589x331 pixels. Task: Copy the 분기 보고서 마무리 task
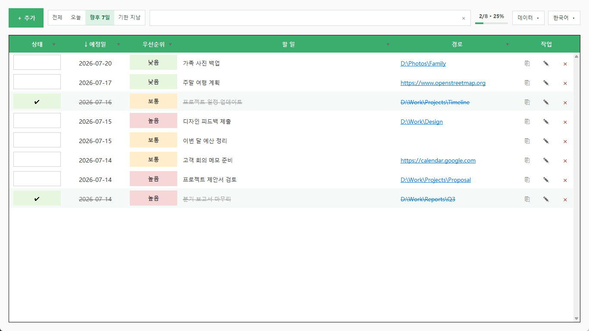coord(527,199)
